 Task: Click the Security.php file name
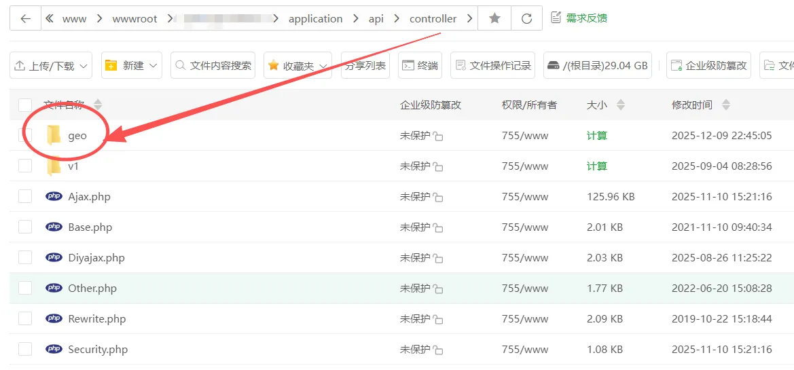point(98,349)
